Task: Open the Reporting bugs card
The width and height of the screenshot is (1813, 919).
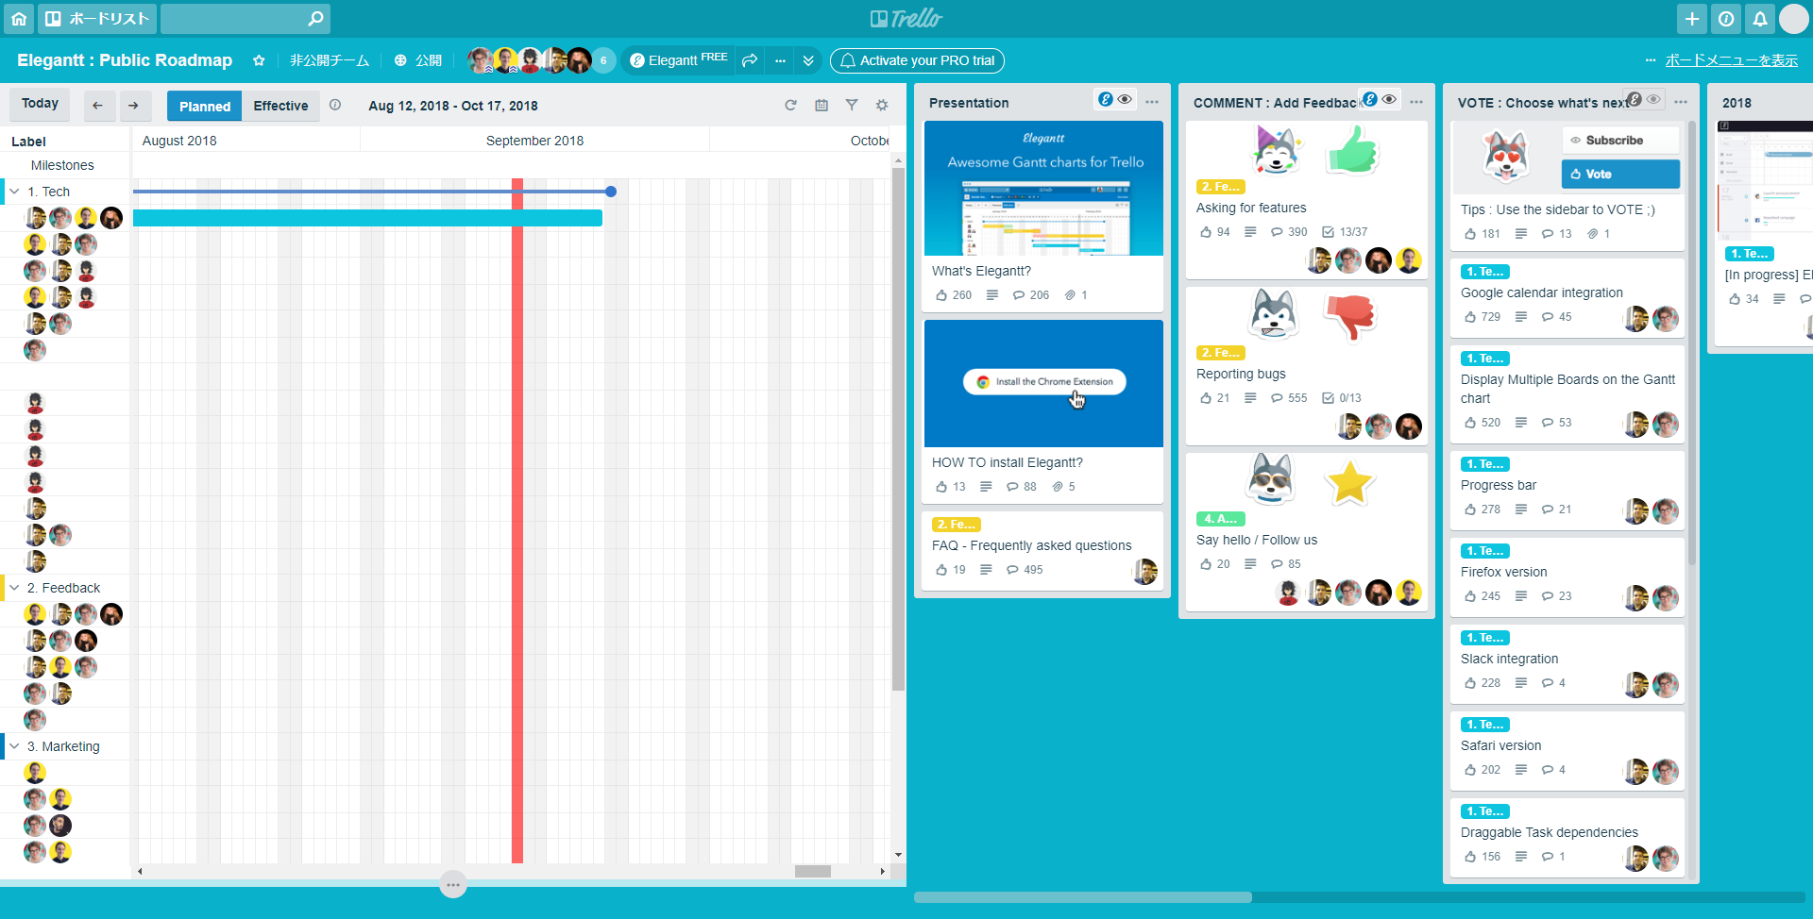Action: (1307, 366)
